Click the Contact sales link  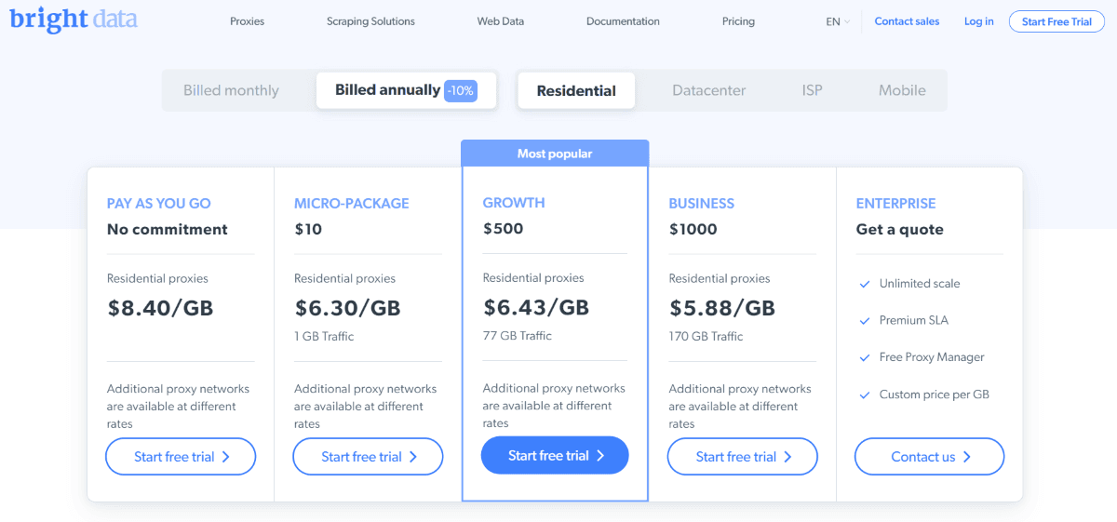coord(907,21)
